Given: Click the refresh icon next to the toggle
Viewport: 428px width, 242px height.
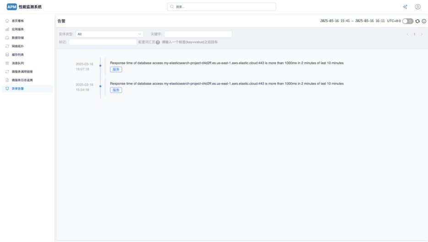Looking at the screenshot, I should pos(417,21).
